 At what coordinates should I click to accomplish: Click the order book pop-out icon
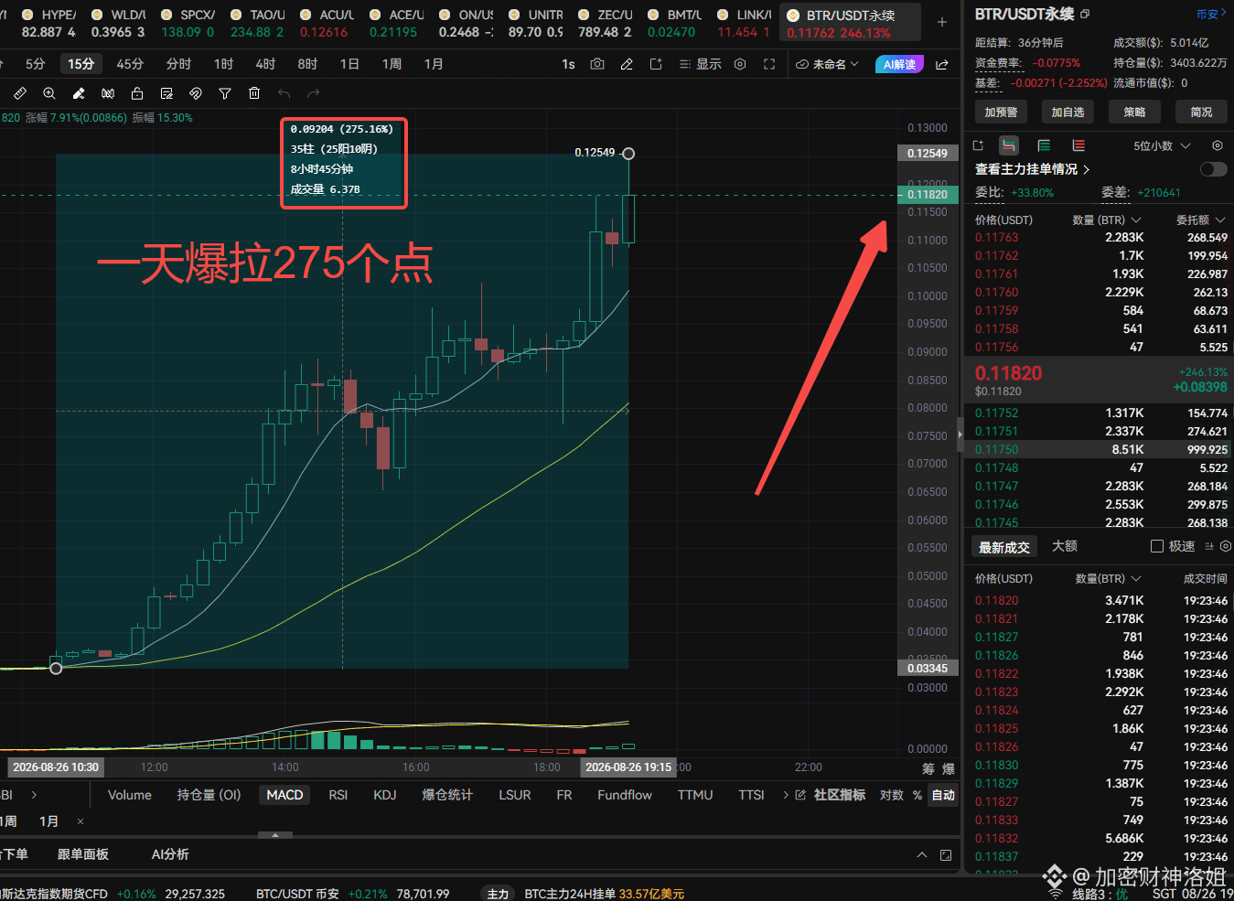[978, 145]
